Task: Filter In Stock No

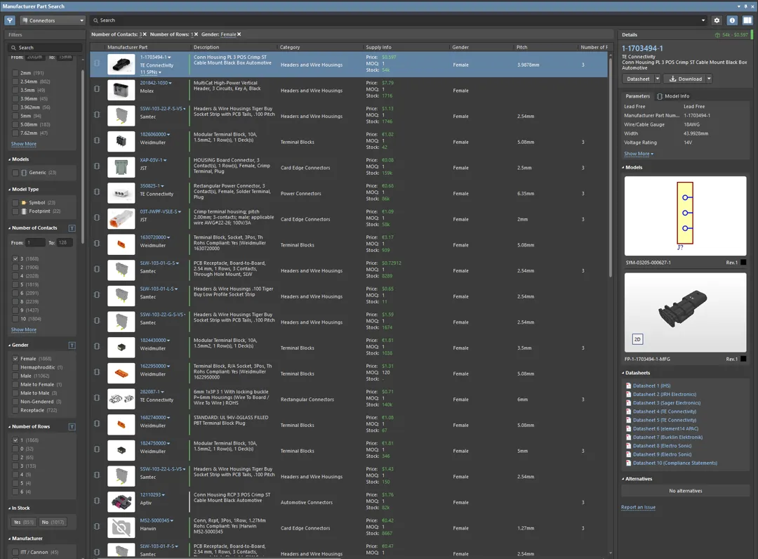Action: [53, 522]
